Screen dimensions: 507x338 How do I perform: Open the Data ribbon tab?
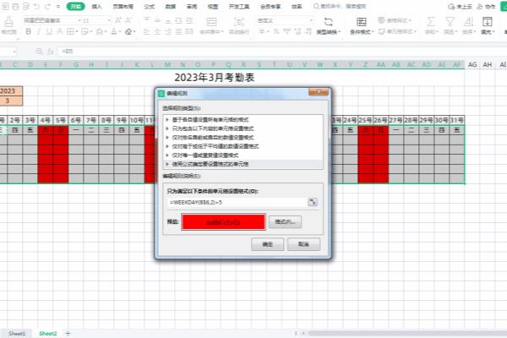click(171, 6)
